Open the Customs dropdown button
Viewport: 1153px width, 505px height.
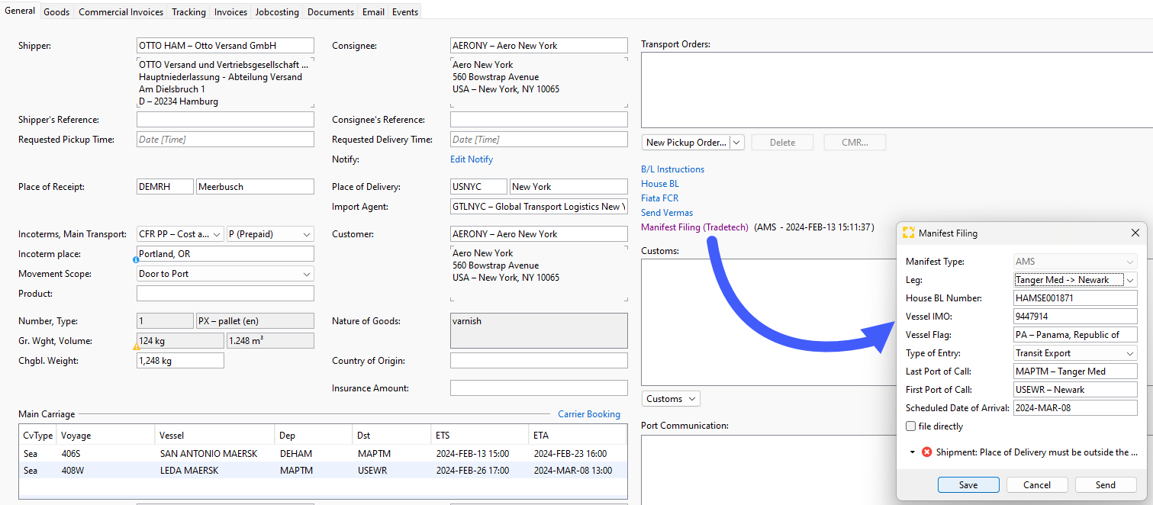click(x=671, y=399)
